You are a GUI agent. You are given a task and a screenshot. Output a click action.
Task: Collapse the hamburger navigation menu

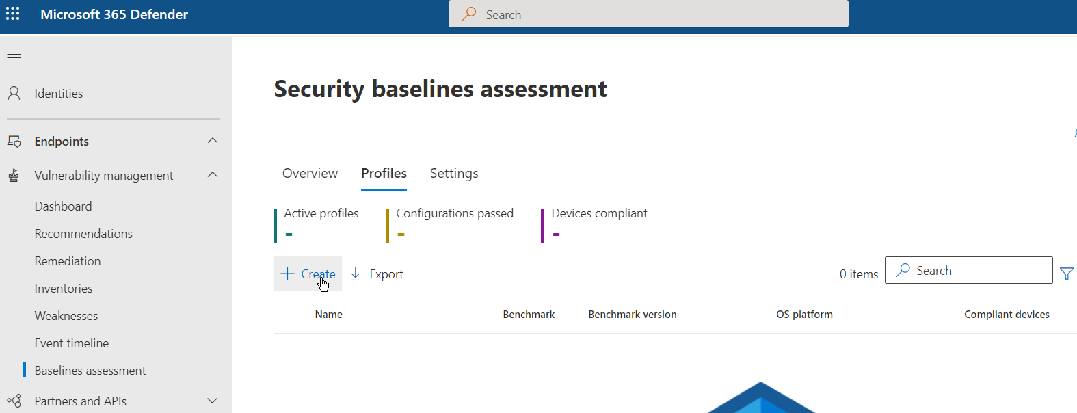click(x=14, y=54)
